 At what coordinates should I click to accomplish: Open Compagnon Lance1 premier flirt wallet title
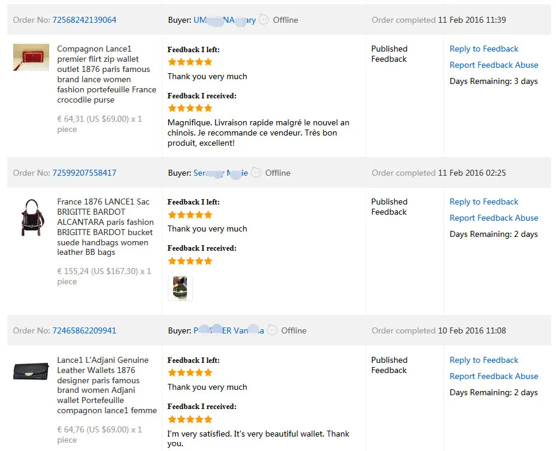[x=107, y=74]
